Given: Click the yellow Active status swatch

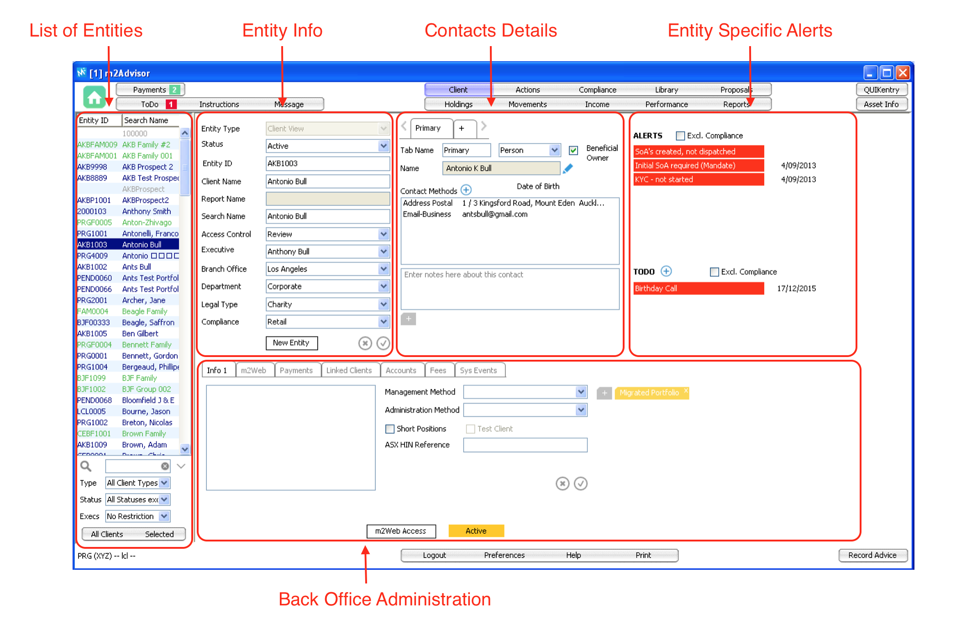Looking at the screenshot, I should [476, 531].
